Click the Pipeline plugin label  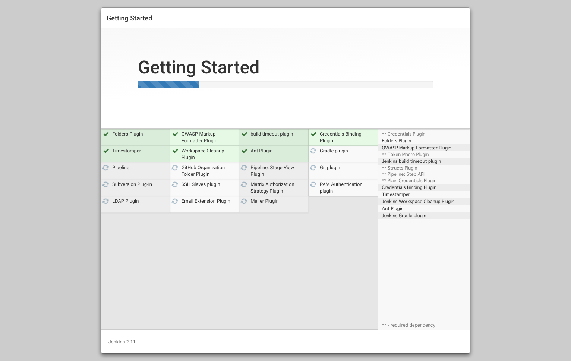pos(121,168)
